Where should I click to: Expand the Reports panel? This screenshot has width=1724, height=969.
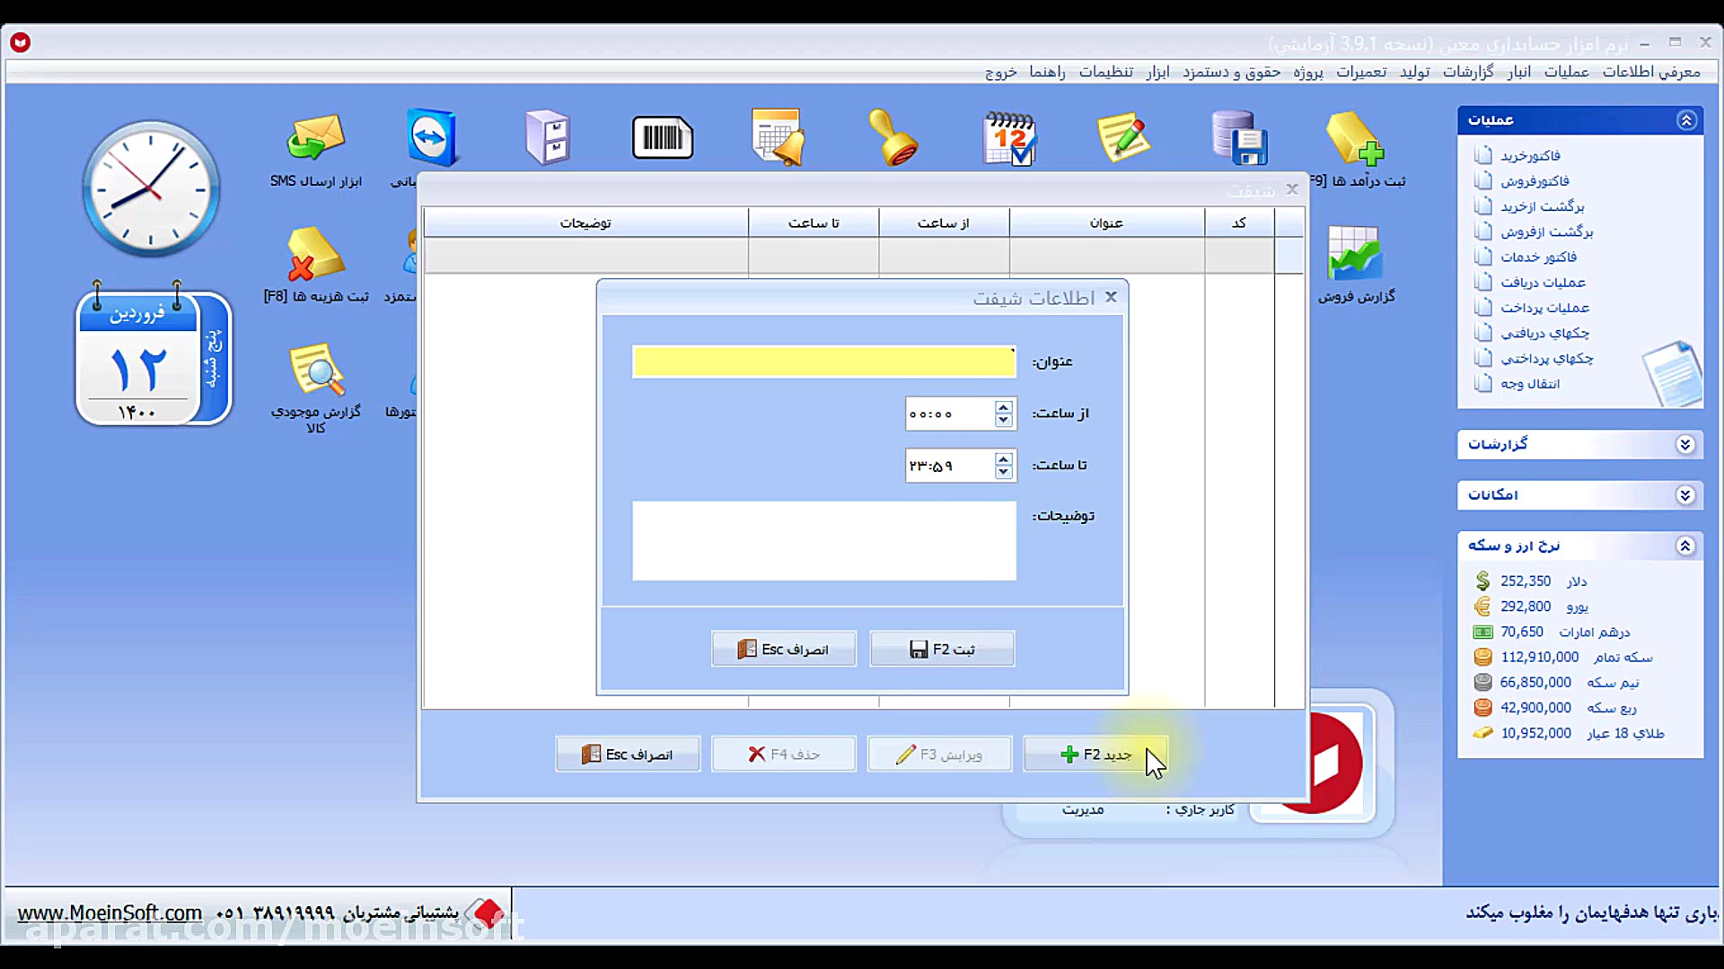click(1685, 444)
